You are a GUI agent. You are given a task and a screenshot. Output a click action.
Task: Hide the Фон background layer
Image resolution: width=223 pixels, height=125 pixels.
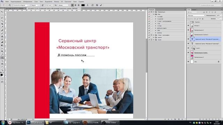[188, 62]
